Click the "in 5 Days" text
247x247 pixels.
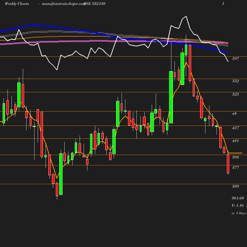(239, 213)
